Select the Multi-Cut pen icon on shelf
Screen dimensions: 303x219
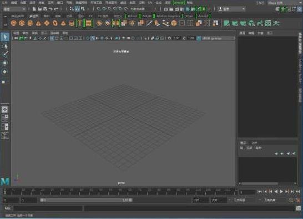(149, 23)
